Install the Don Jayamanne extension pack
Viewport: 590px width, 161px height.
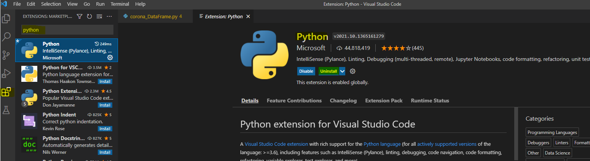coord(105,105)
